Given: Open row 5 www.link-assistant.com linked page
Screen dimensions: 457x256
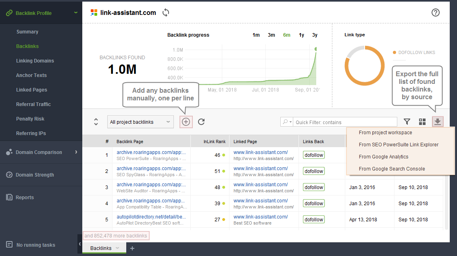Looking at the screenshot, I should pyautogui.click(x=261, y=216).
